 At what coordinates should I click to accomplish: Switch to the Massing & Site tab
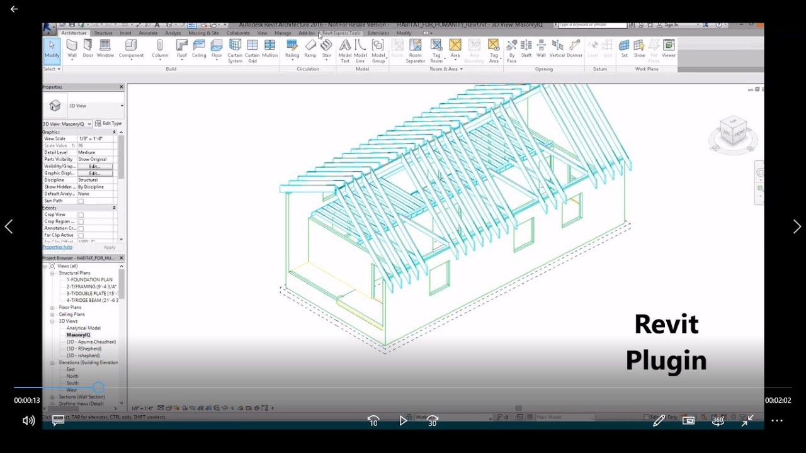[x=204, y=33]
